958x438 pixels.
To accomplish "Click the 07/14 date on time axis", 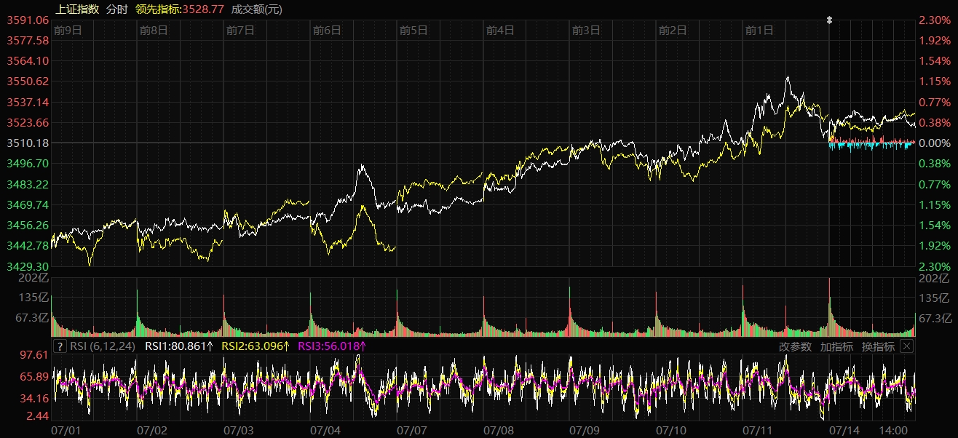I will (844, 431).
